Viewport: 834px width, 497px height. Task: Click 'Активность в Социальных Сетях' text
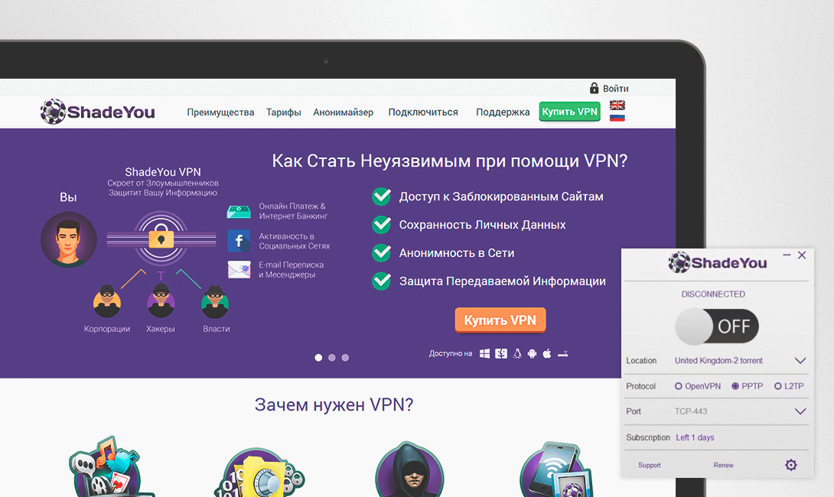coord(294,241)
